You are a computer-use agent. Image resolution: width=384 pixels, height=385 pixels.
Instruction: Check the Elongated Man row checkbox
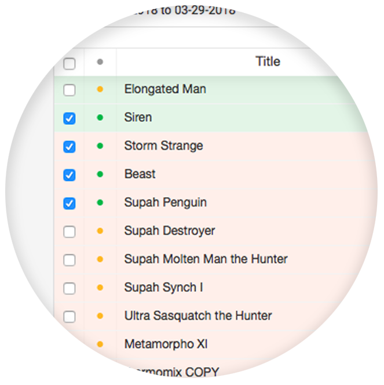[70, 90]
